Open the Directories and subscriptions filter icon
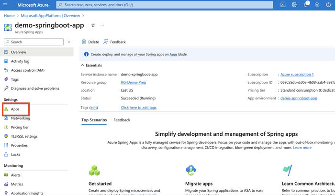 [x=294, y=5]
